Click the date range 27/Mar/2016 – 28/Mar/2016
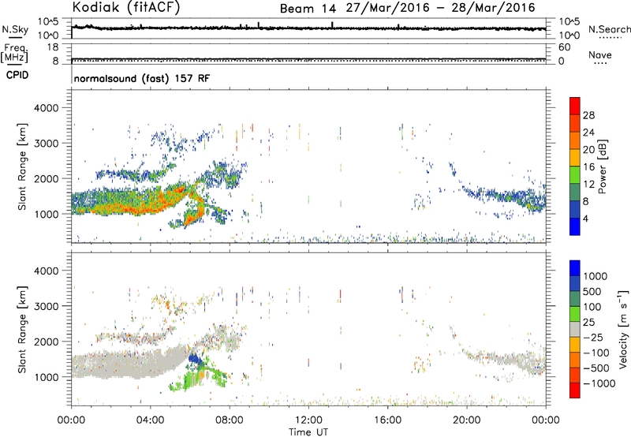This screenshot has width=631, height=437. pos(441,8)
